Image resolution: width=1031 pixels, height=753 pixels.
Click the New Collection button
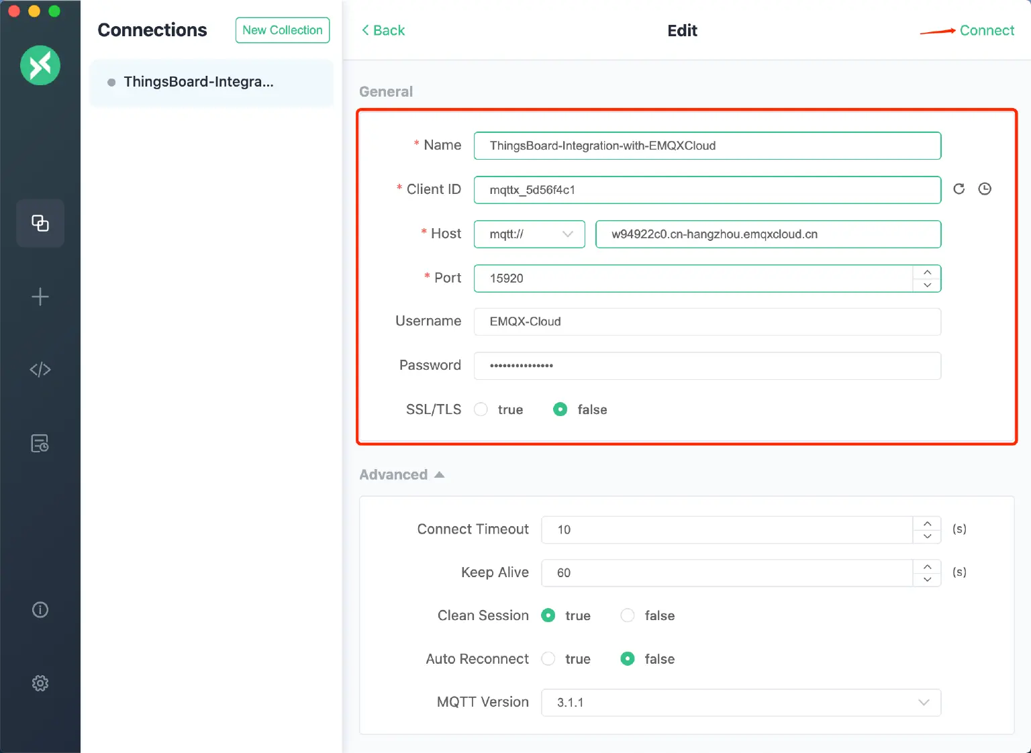point(283,30)
